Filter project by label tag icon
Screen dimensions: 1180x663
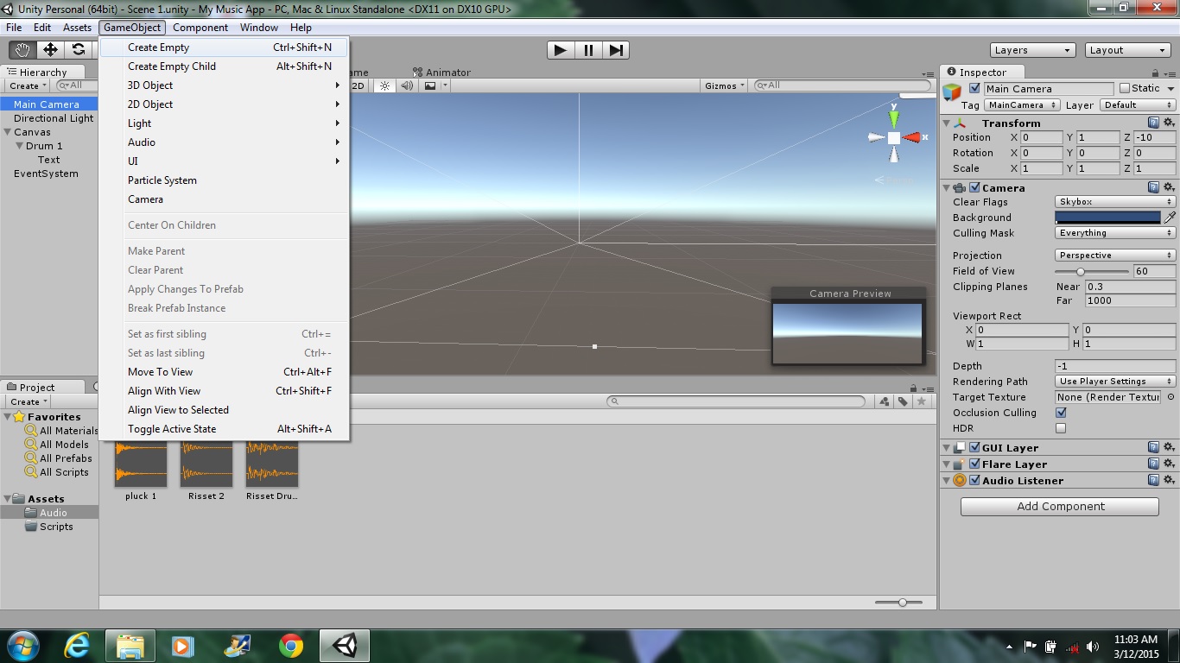pos(902,401)
